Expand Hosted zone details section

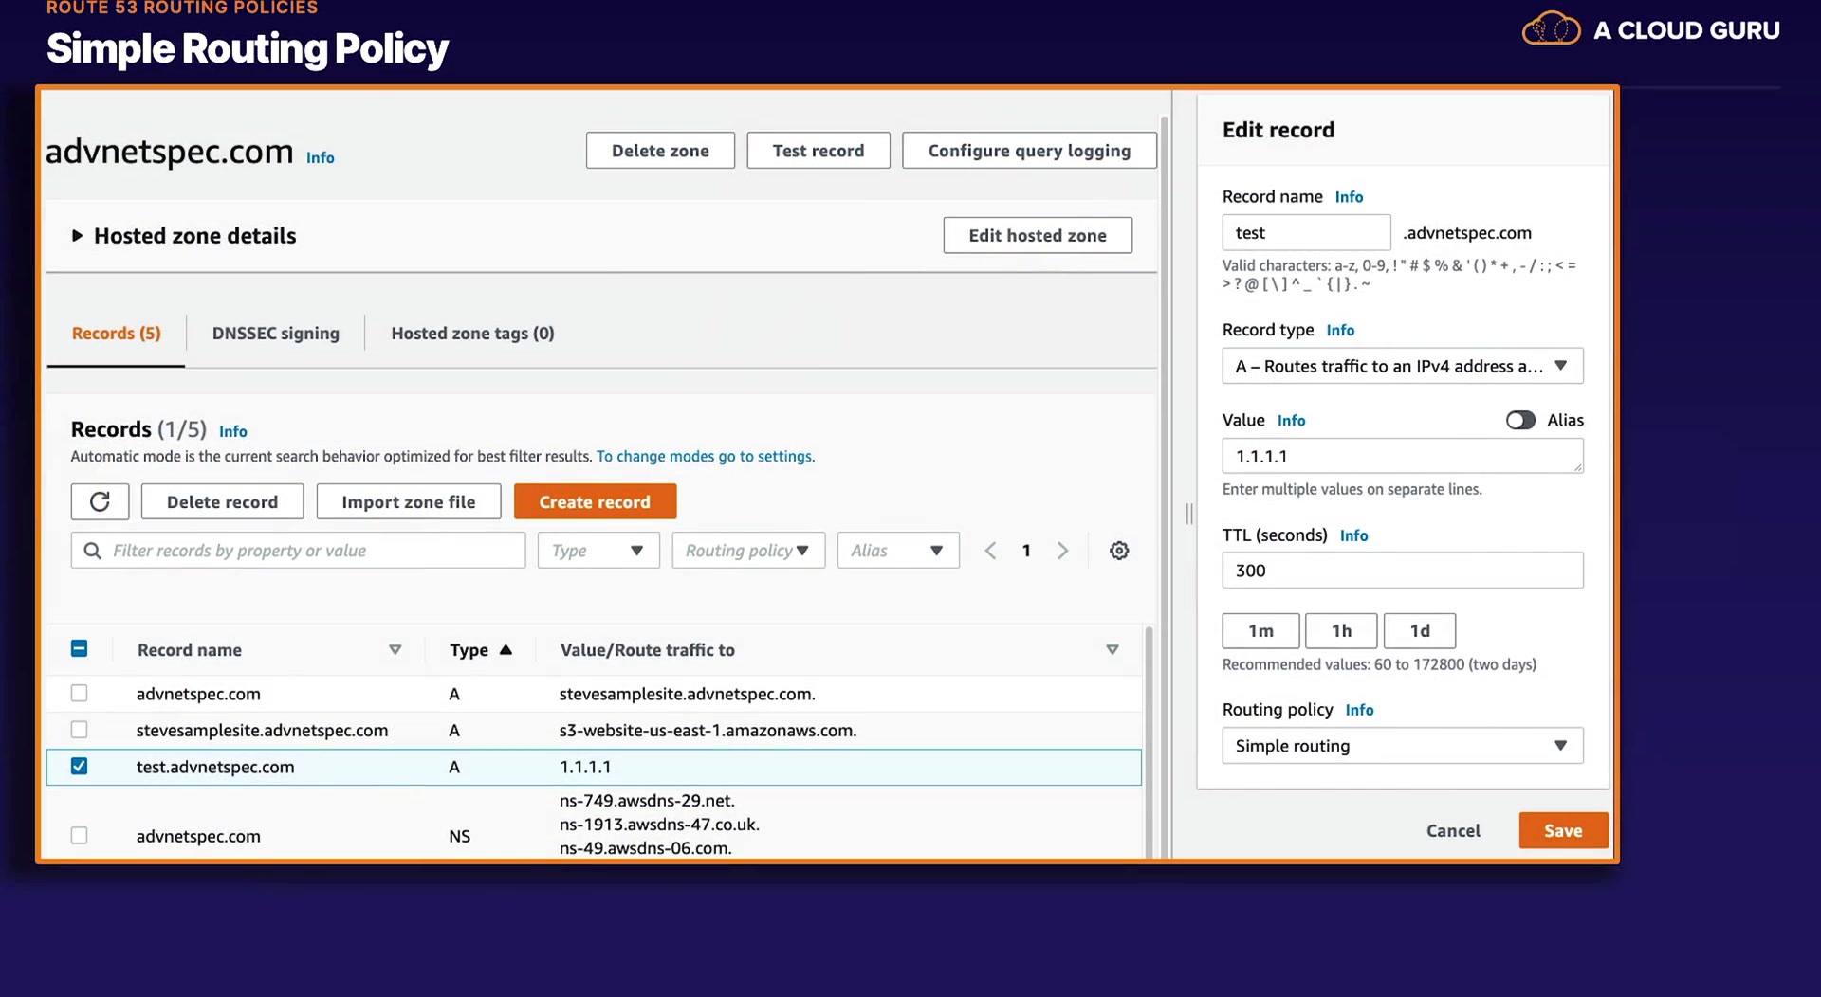[x=77, y=235]
